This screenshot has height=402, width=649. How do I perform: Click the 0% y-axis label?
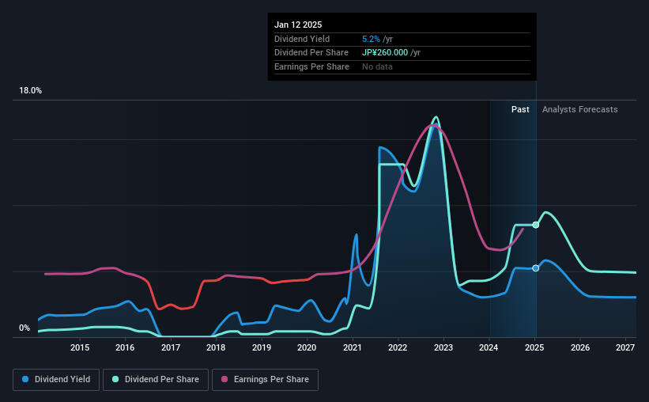[25, 328]
